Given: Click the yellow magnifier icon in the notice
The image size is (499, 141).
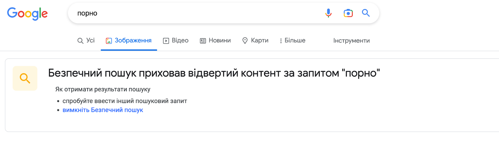Looking at the screenshot, I should (25, 78).
